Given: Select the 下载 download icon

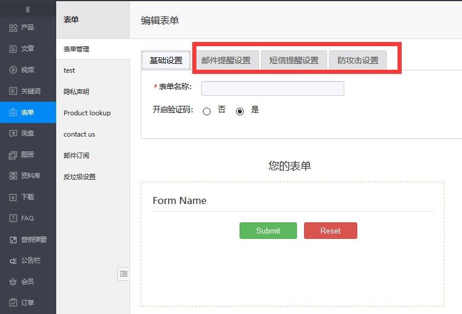Looking at the screenshot, I should pos(13,197).
